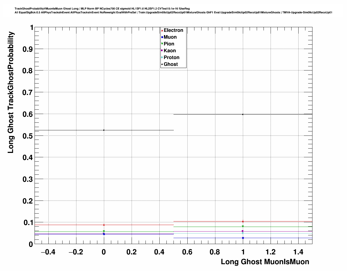Click the 'Muon' legend label
Image resolution: width=347 pixels, height=271 pixels.
[x=170, y=37]
